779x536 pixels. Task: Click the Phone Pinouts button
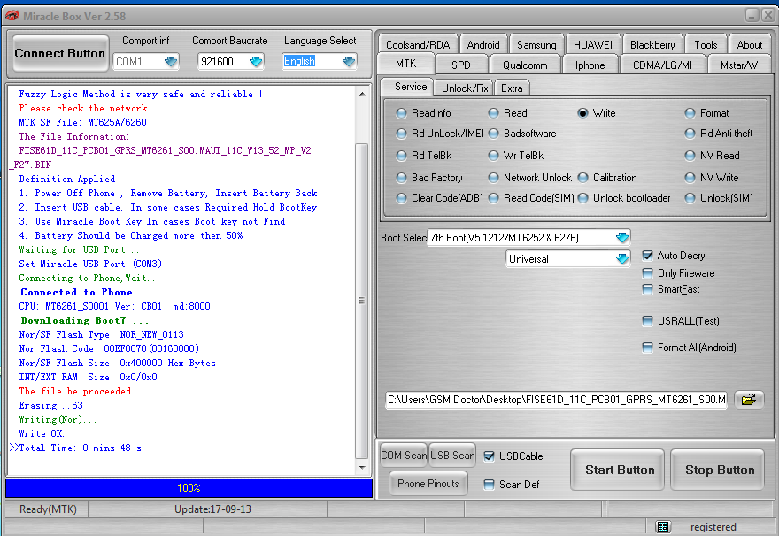pos(428,484)
